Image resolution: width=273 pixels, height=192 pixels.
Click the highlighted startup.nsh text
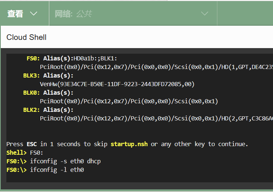coord(129,144)
